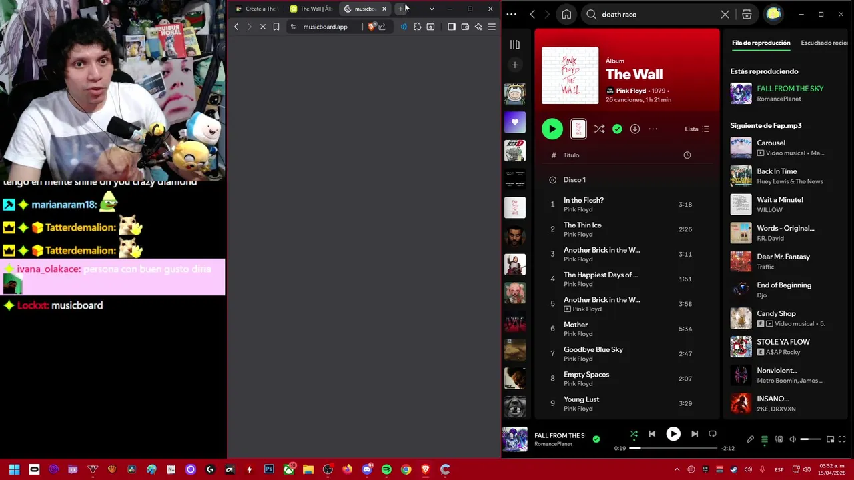Play the current song in bottom player
Screen dimensions: 854x480
pos(673,434)
